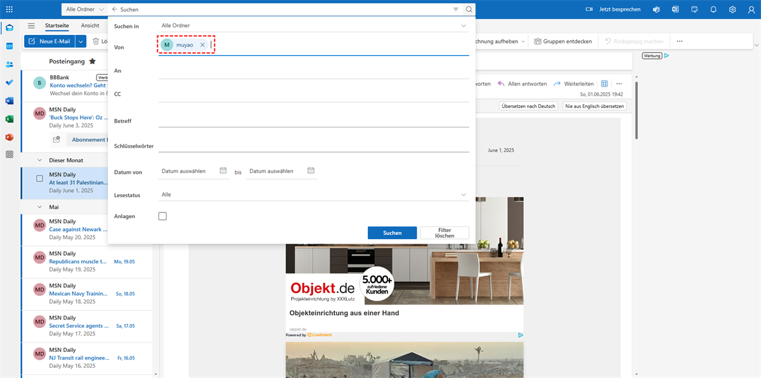Launch Word from the left sidebar
761x378 pixels.
pyautogui.click(x=10, y=101)
